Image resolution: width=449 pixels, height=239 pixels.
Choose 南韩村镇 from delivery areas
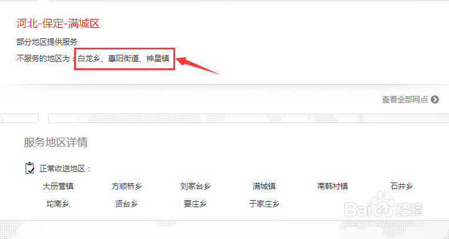[x=333, y=186]
